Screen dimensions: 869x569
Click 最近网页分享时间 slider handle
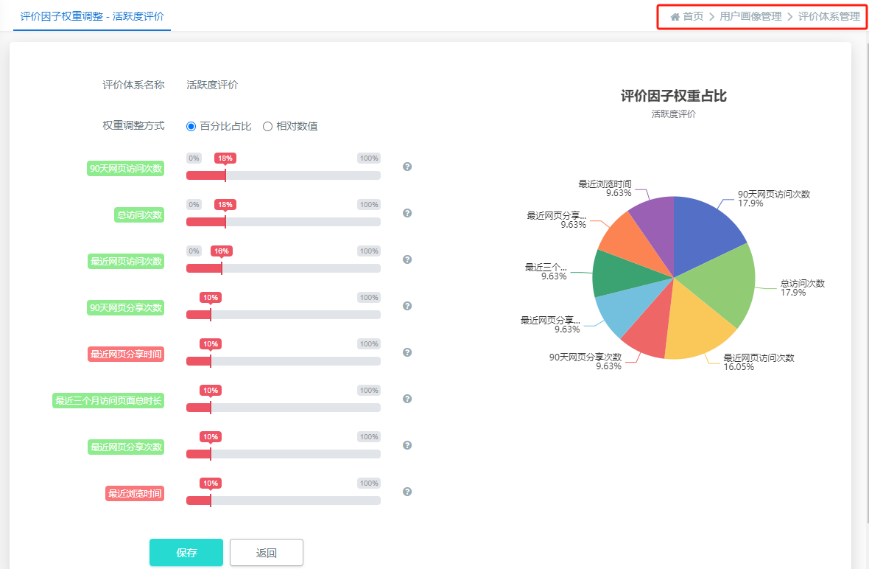[x=211, y=361]
